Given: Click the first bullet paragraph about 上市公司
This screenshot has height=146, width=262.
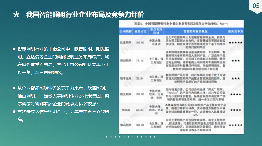Looking at the screenshot, I should coord(63,60).
